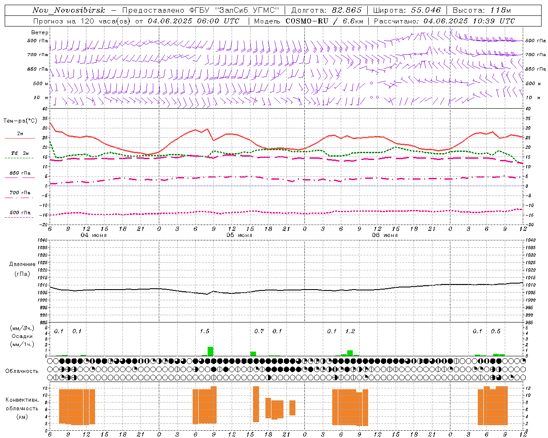The width and height of the screenshot is (548, 438).
Task: Click the 06 июня date label
Action: click(385, 235)
